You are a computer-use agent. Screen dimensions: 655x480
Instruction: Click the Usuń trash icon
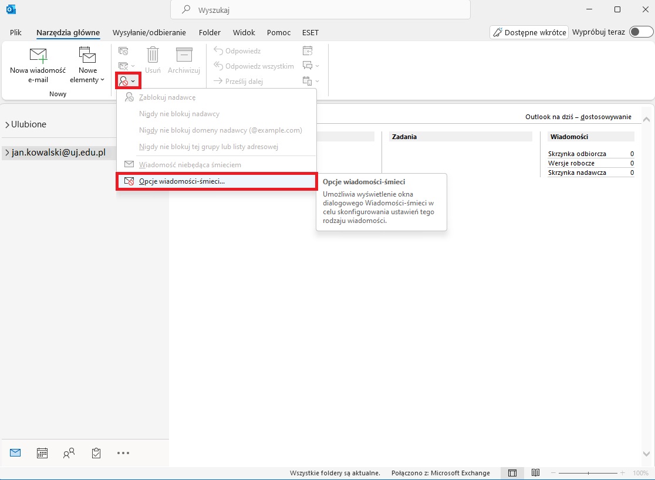pyautogui.click(x=153, y=61)
